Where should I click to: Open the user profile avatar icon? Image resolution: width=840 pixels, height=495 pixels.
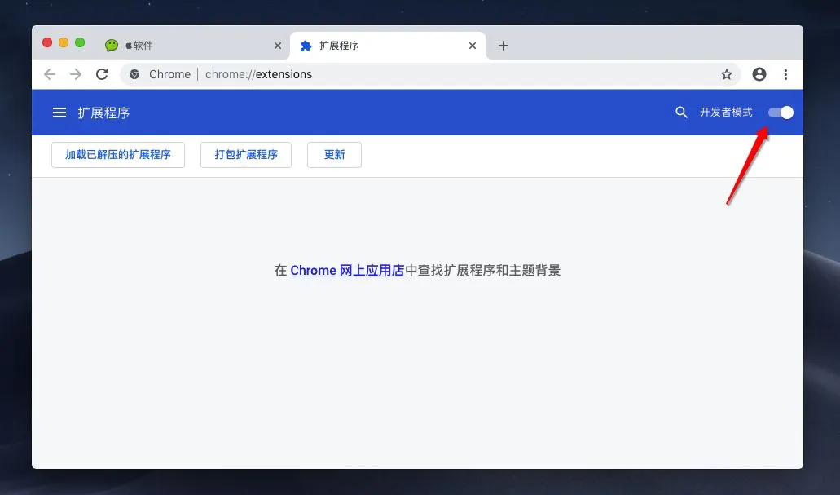[x=759, y=74]
